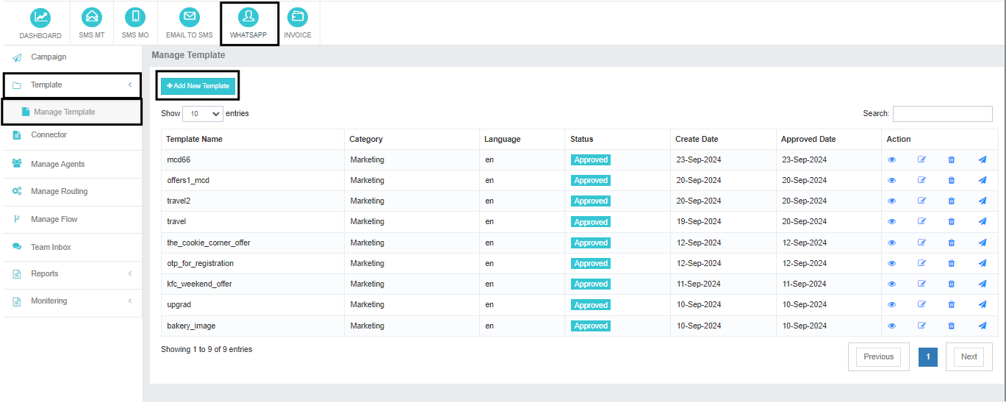
Task: Focus the Search input field
Action: coord(942,114)
